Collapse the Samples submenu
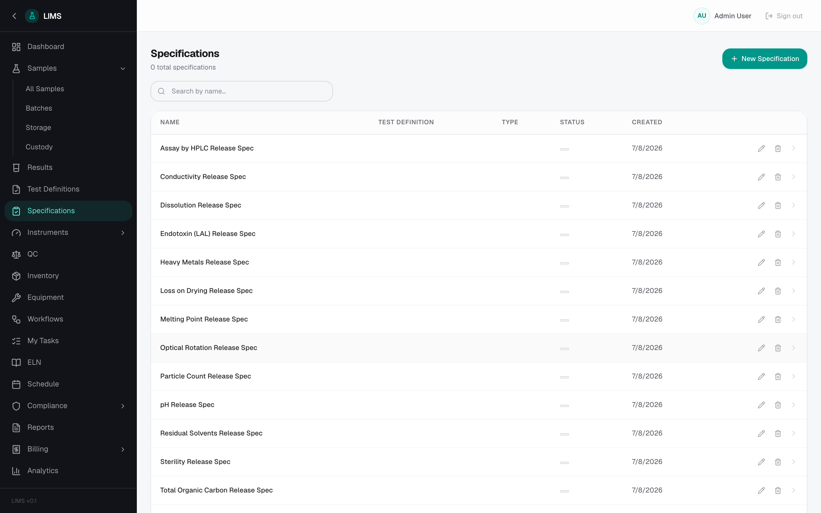The width and height of the screenshot is (821, 513). coord(123,68)
